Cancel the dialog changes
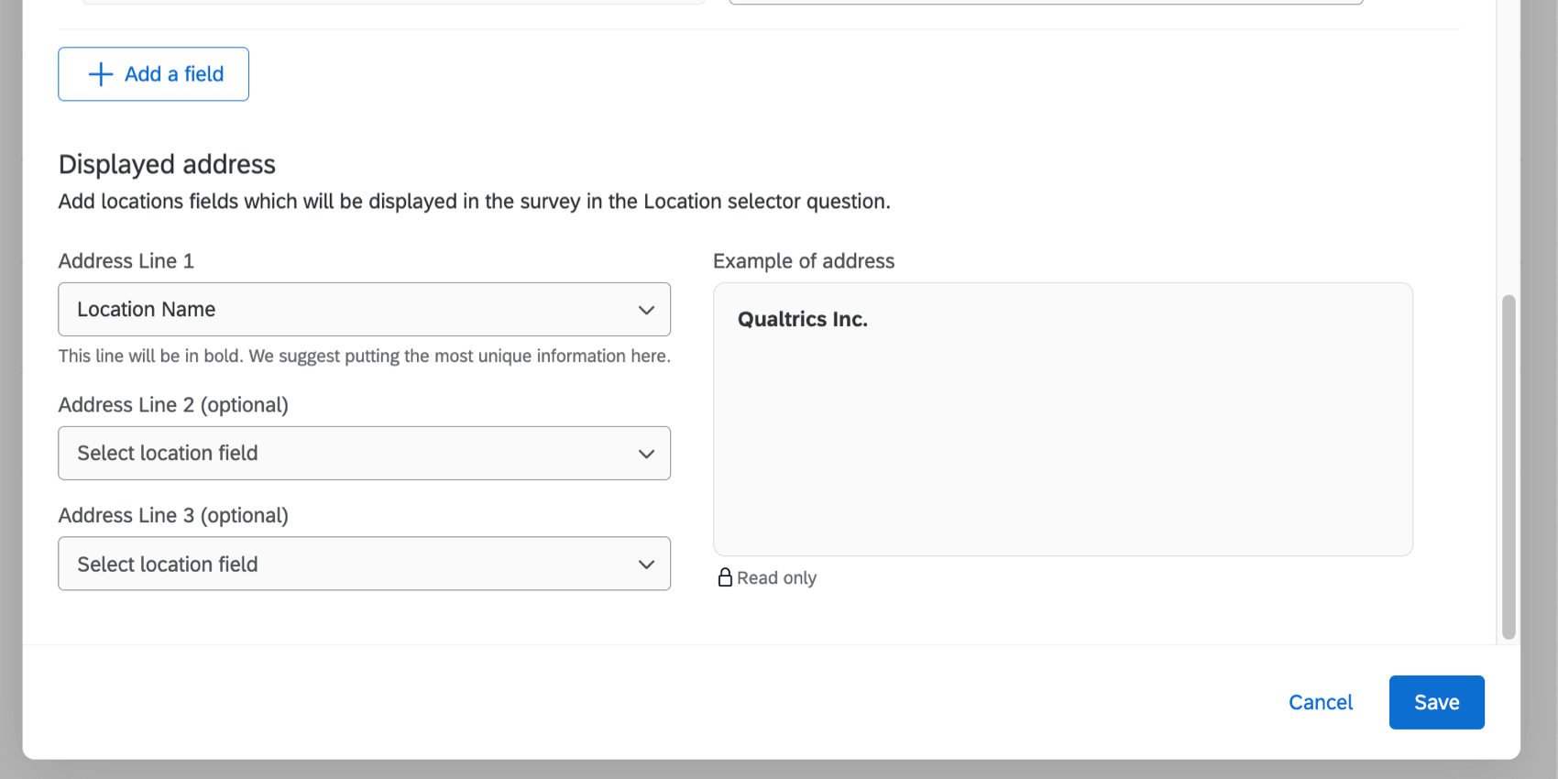Viewport: 1558px width, 779px height. (x=1321, y=703)
